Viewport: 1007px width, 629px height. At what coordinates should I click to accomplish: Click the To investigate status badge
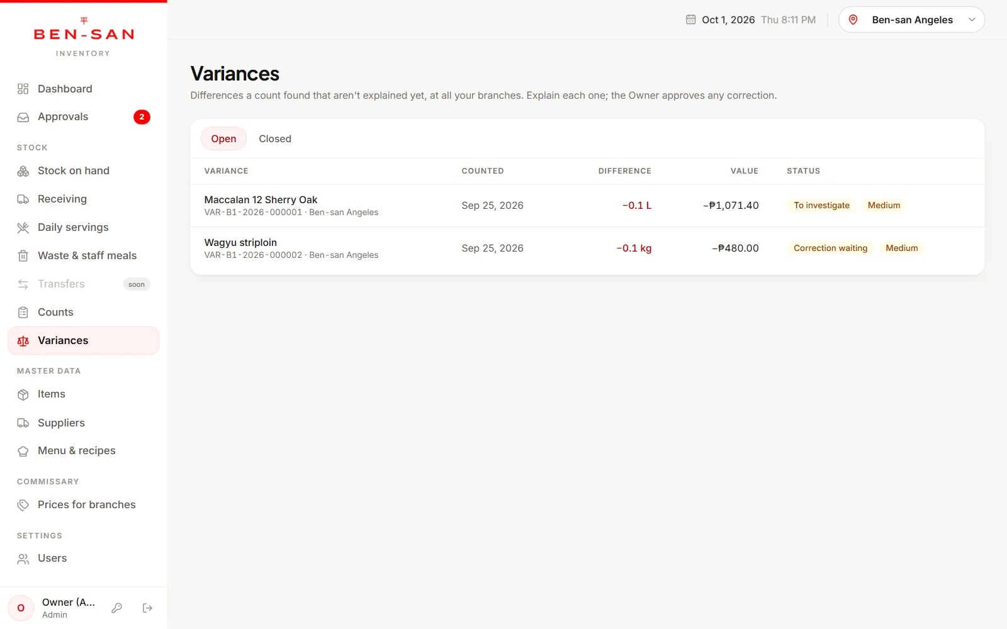click(x=821, y=206)
